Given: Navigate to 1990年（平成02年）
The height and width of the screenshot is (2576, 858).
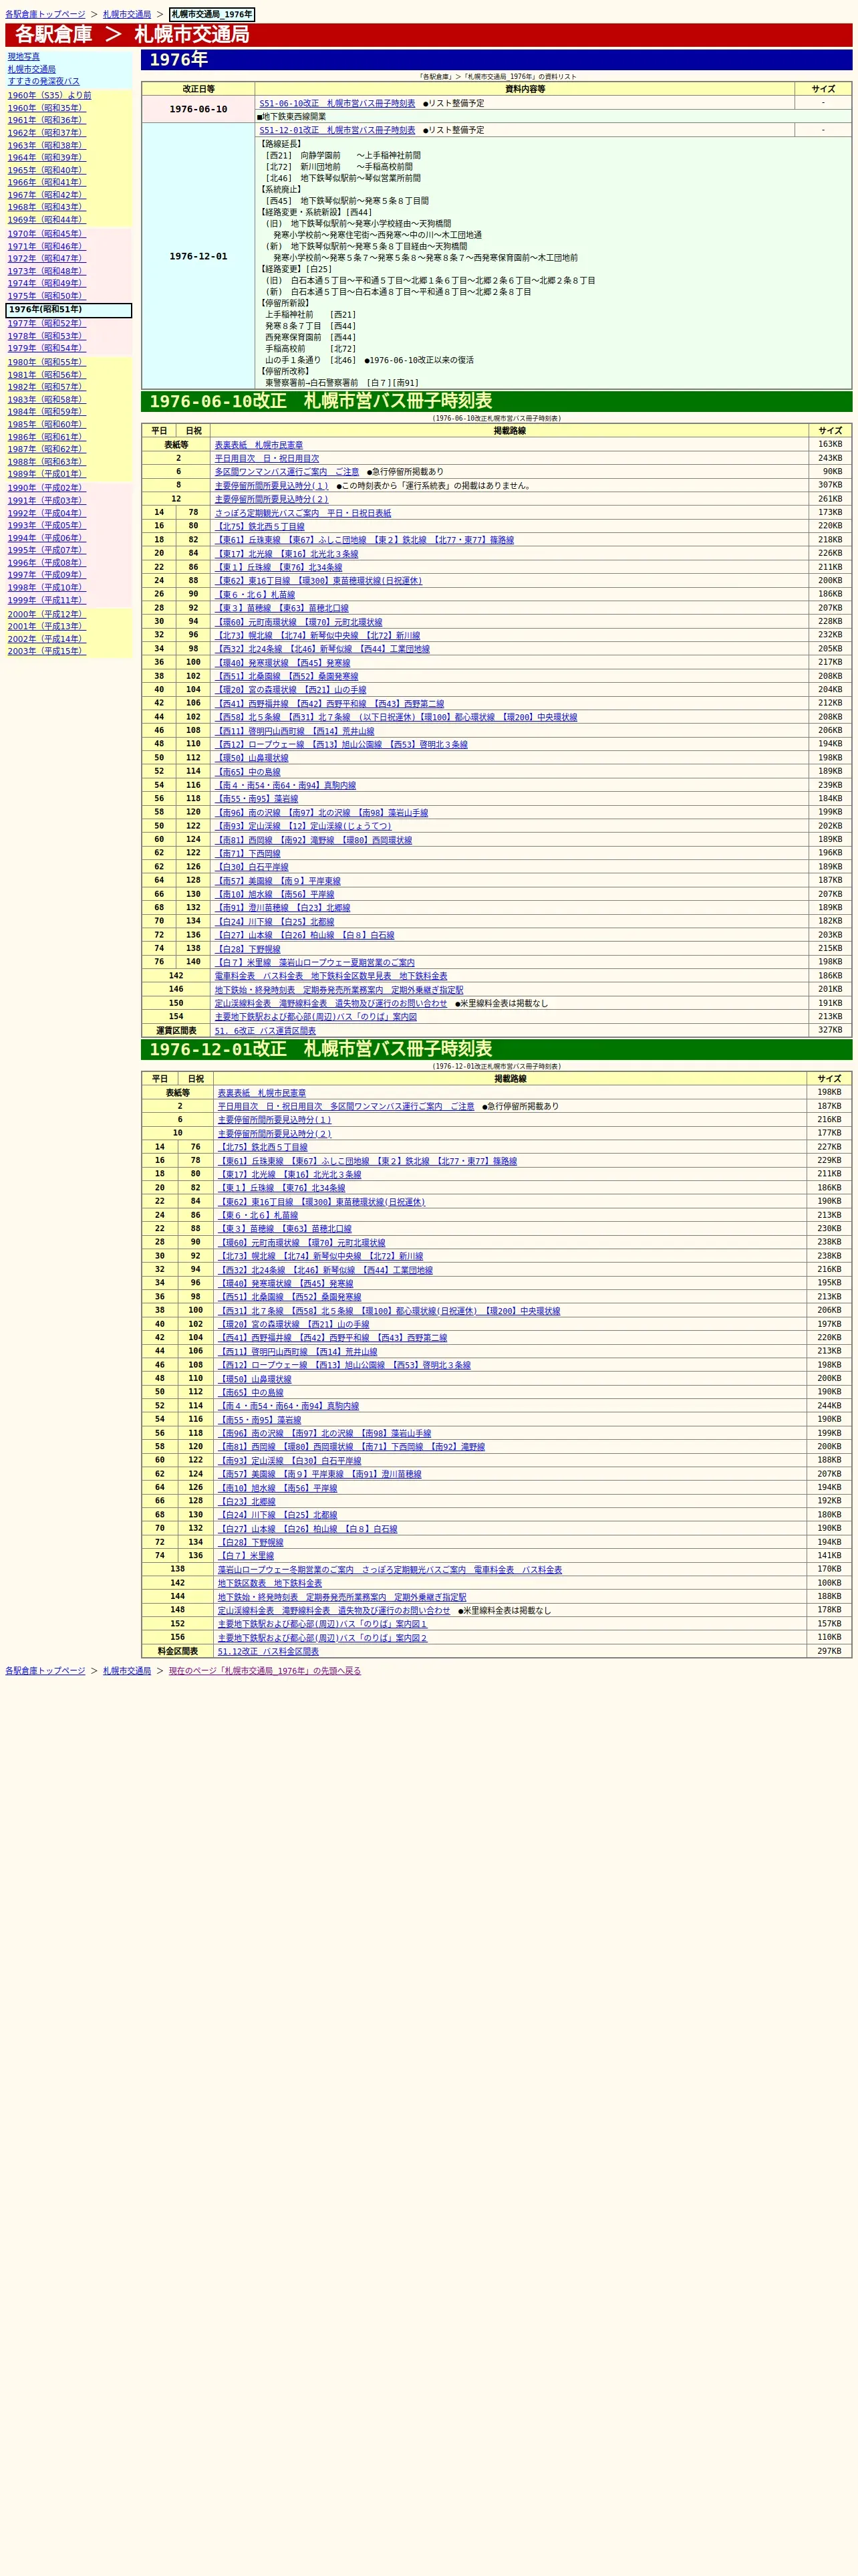Looking at the screenshot, I should [47, 489].
